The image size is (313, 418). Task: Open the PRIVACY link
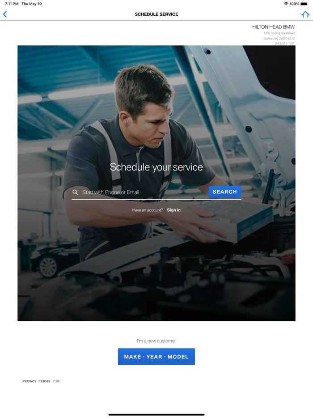pos(30,381)
